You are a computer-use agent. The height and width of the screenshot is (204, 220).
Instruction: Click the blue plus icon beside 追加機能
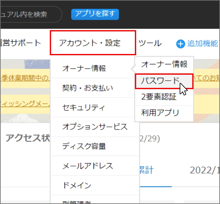[180, 44]
